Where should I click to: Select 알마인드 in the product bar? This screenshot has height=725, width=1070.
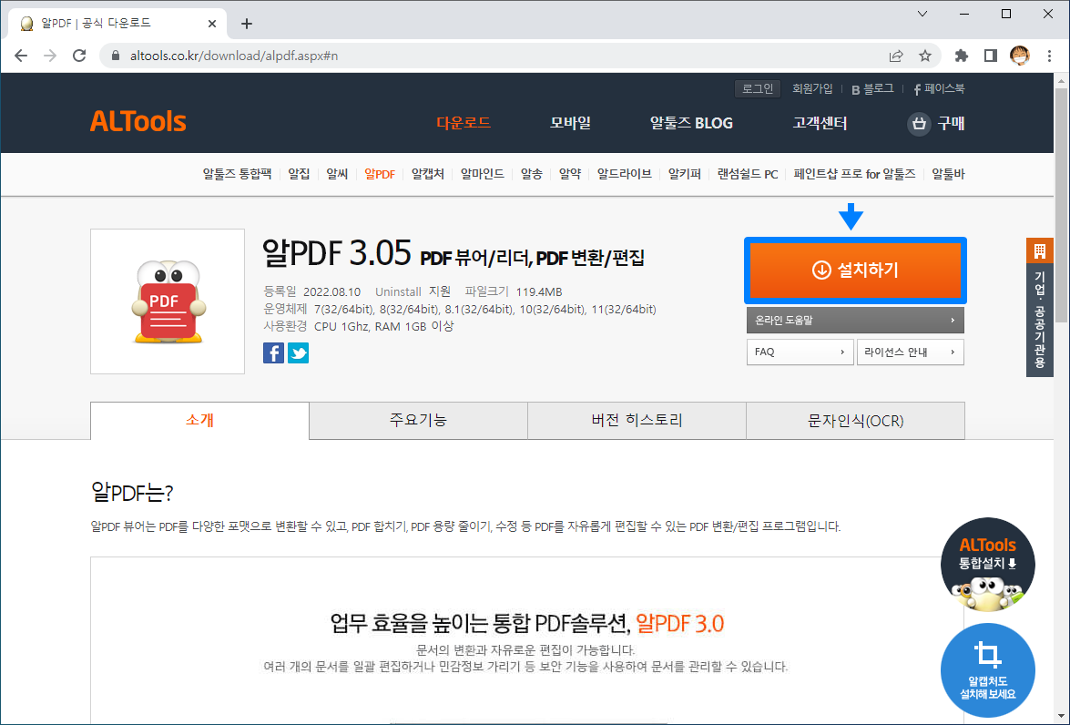point(483,174)
